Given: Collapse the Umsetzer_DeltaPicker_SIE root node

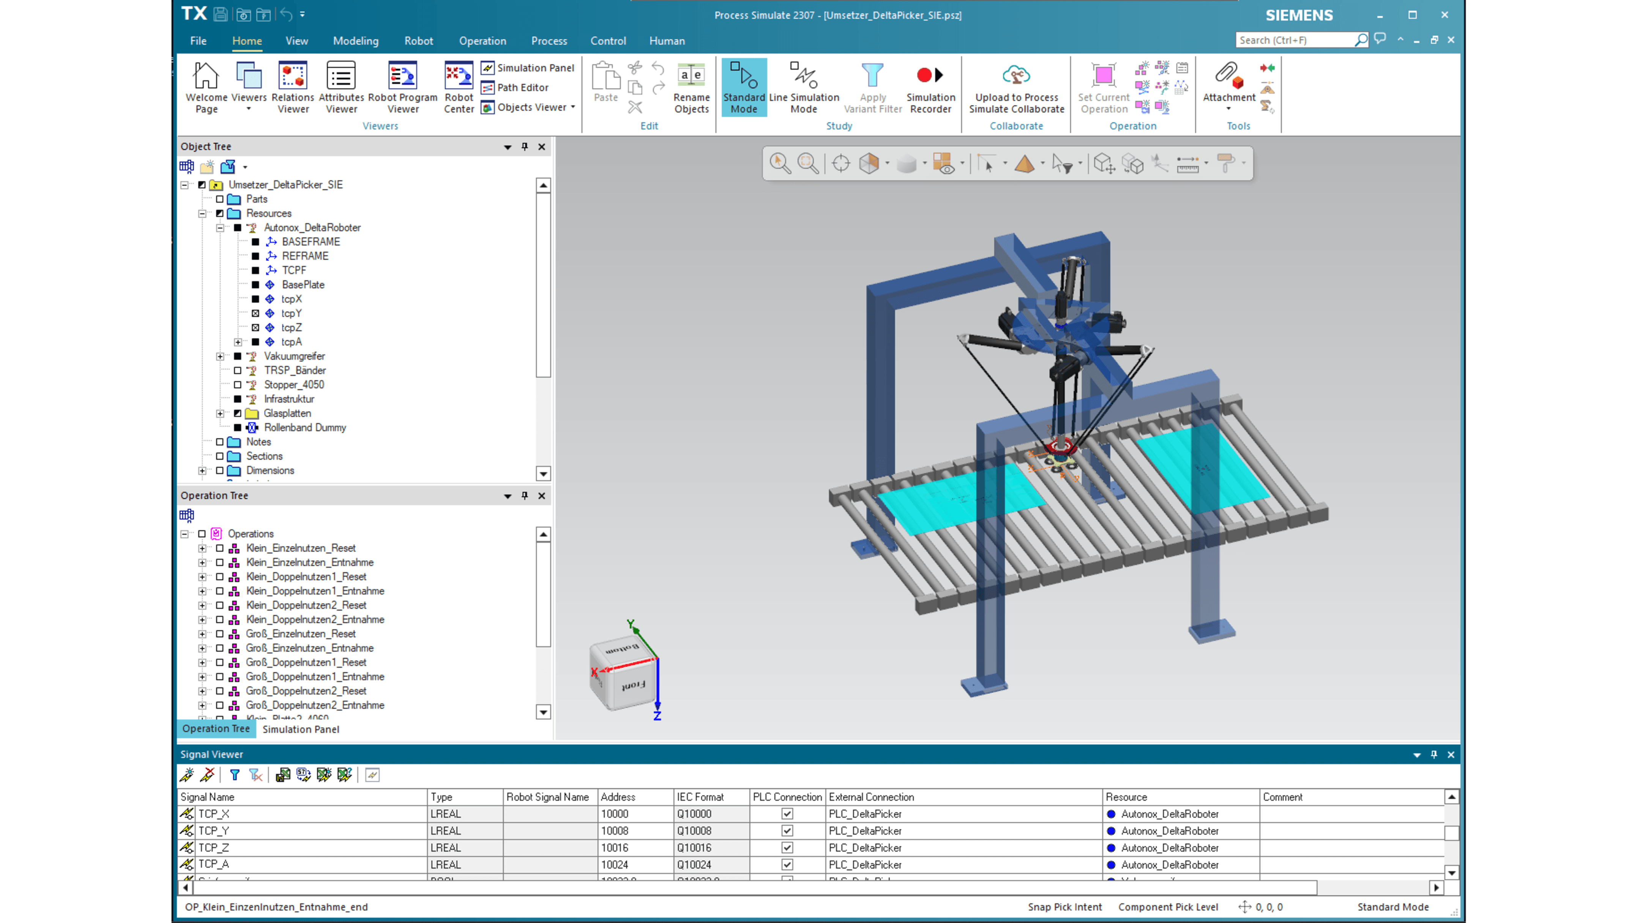Looking at the screenshot, I should [184, 185].
